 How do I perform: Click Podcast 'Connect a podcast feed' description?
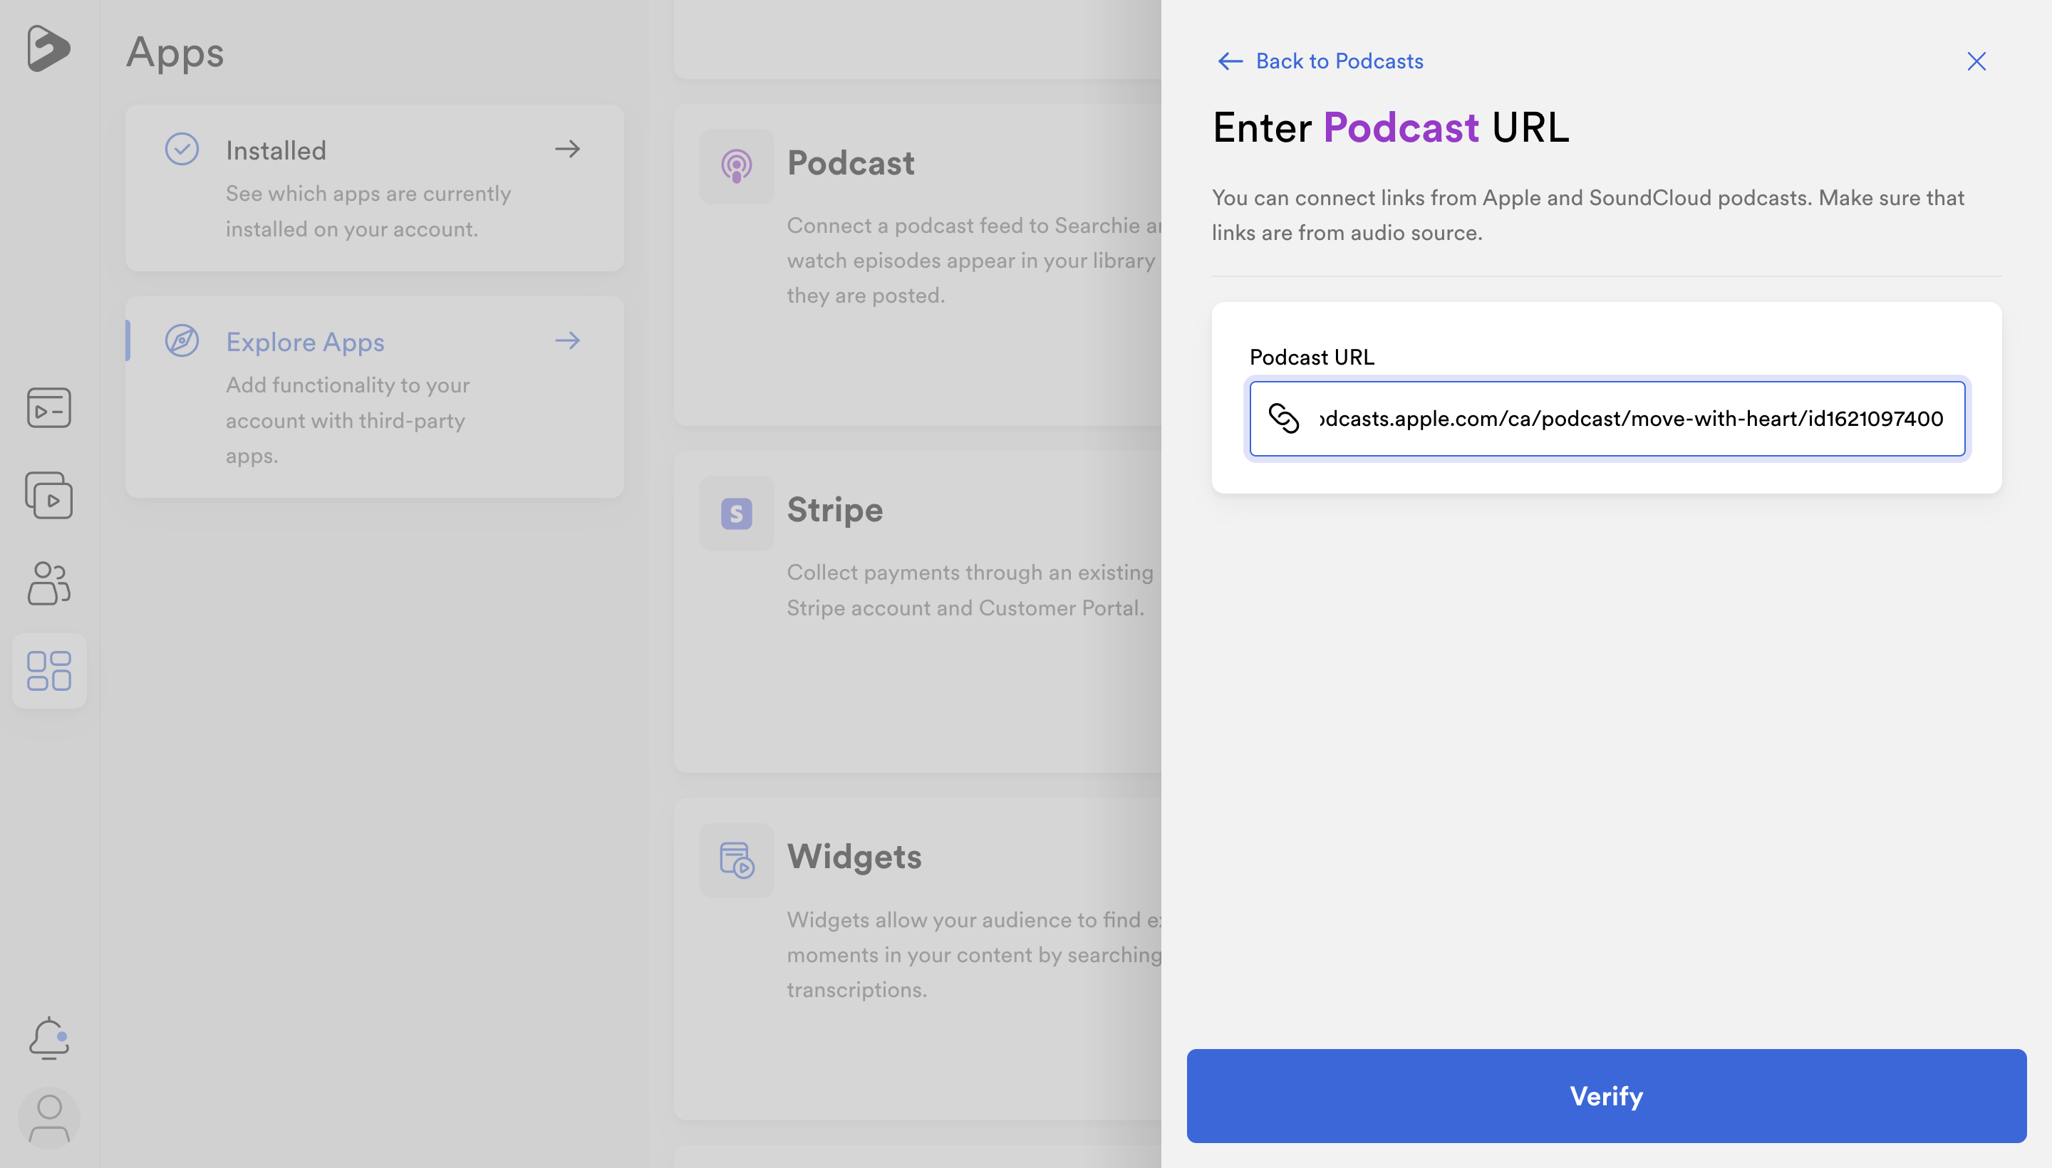click(x=973, y=260)
